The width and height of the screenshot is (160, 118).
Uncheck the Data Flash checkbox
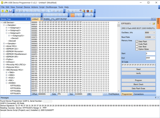coord(137,42)
